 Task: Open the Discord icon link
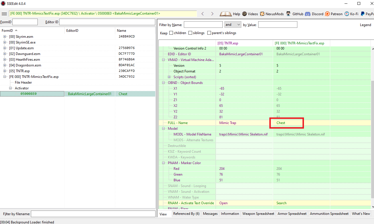(x=308, y=14)
